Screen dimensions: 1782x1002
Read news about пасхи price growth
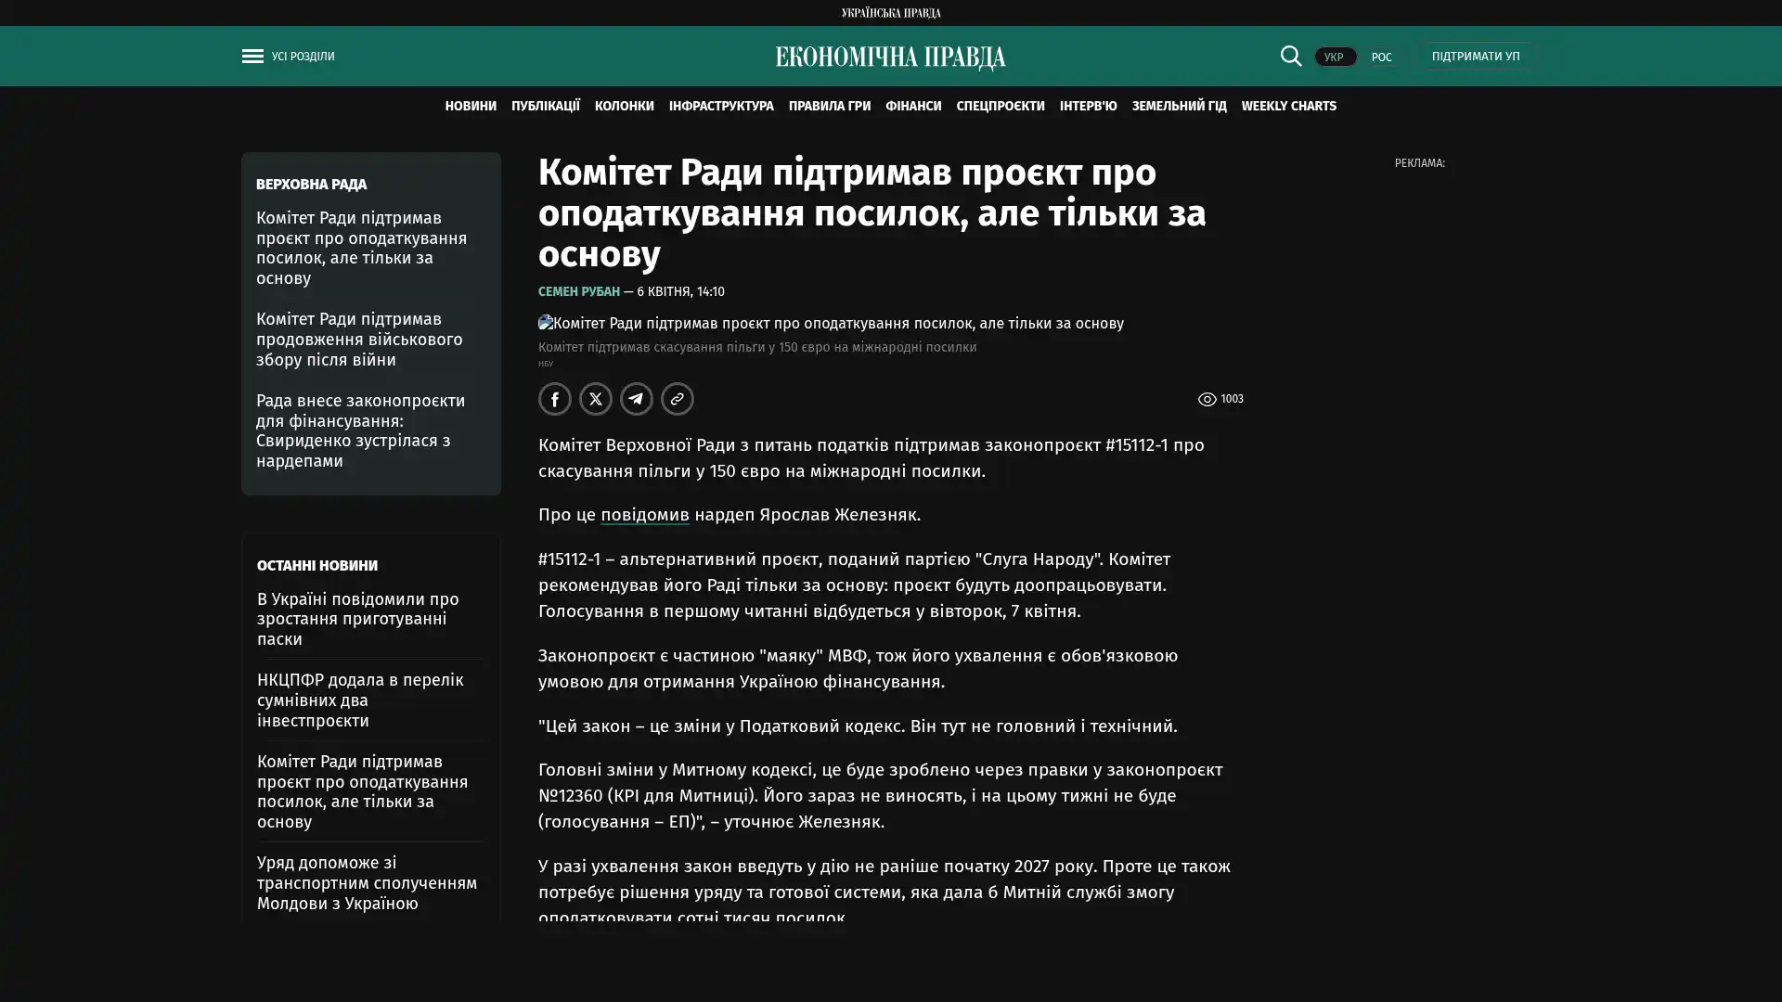pos(357,619)
